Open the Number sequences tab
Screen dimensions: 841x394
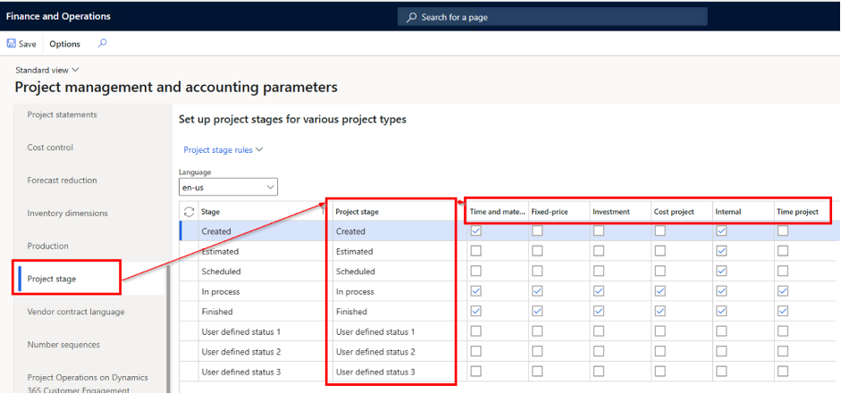coord(63,345)
